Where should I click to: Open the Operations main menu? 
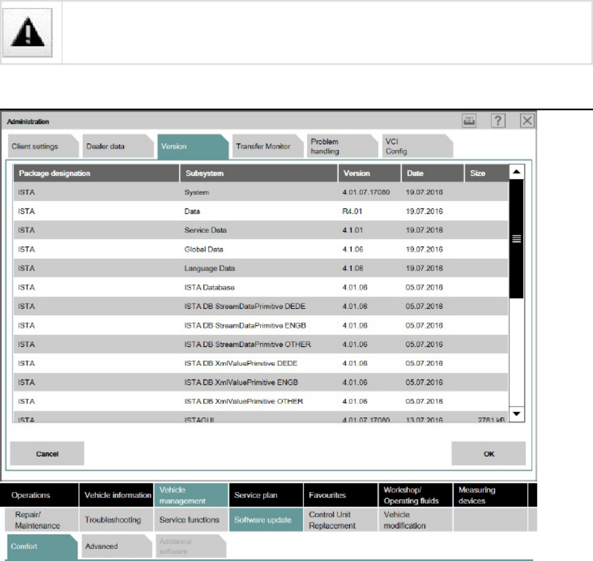pos(39,495)
